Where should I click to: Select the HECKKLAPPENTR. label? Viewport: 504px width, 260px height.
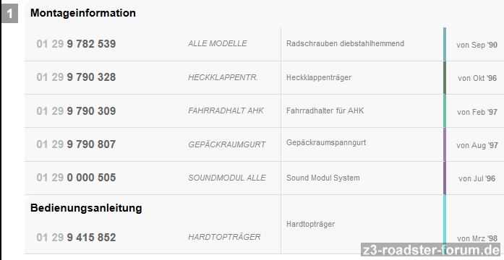pyautogui.click(x=223, y=77)
